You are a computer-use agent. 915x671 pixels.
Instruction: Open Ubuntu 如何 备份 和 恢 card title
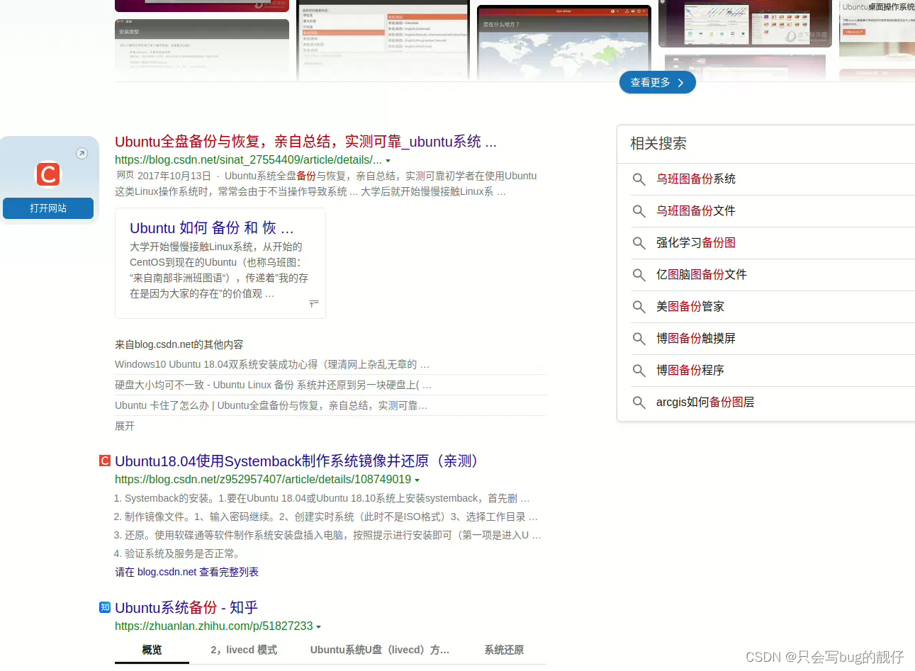(x=211, y=227)
